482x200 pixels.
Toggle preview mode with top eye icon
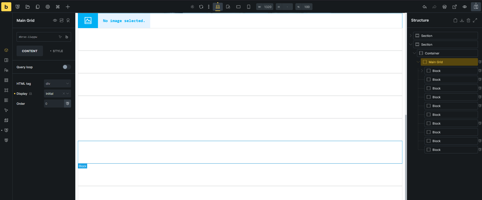[x=465, y=7]
